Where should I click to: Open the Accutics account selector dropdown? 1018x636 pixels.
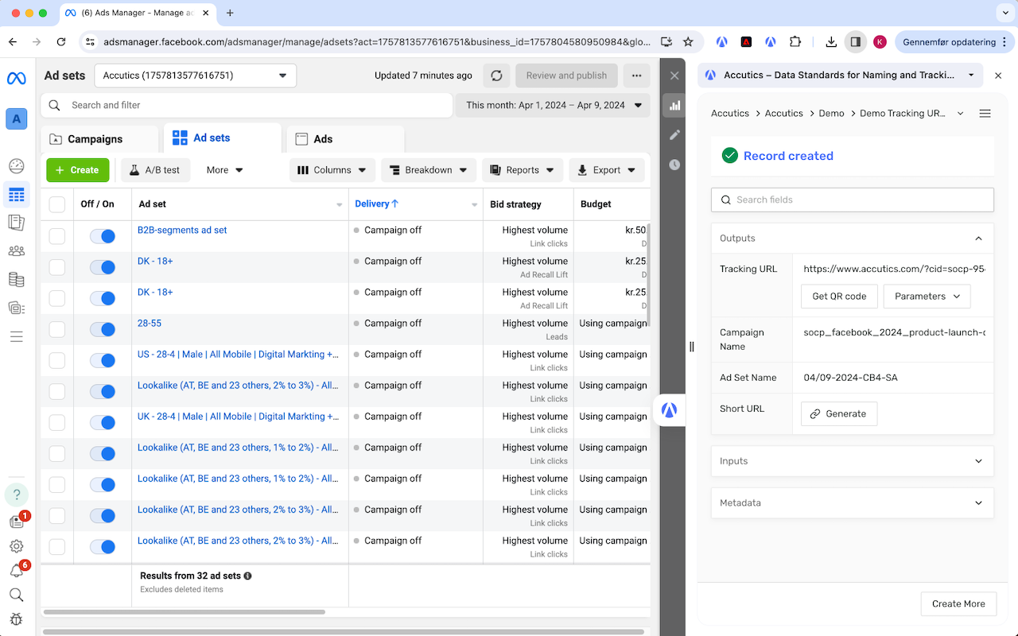pos(196,76)
